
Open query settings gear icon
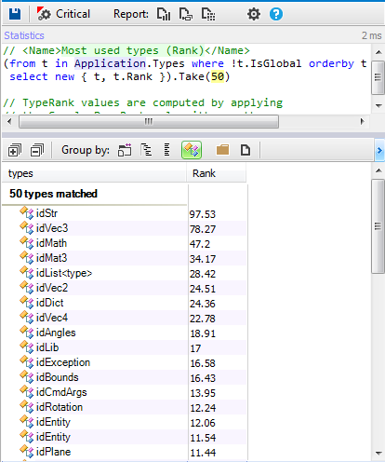(254, 14)
